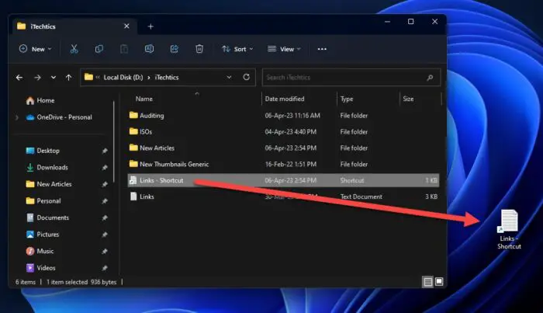Viewport: 543px width, 313px height.
Task: Expand the OneDrive - Personal tree node
Action: point(17,117)
